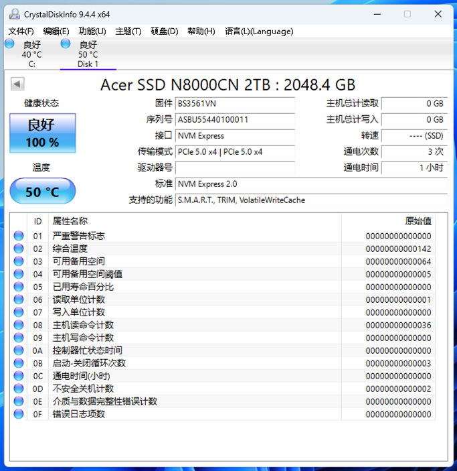Click the ID column header
Image resolution: width=457 pixels, height=471 pixels.
38,221
